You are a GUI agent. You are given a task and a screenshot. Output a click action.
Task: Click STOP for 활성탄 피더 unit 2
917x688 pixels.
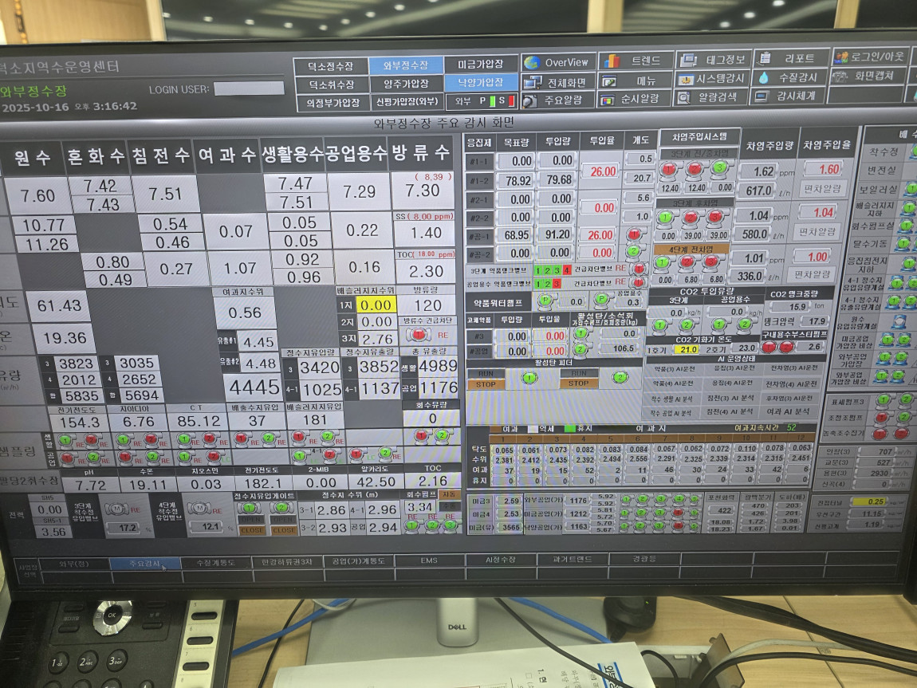[x=578, y=383]
